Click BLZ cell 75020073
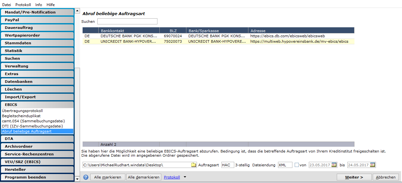 tap(173, 41)
